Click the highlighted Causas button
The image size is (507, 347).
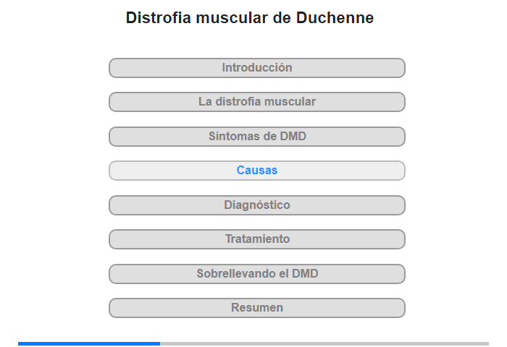pos(256,171)
